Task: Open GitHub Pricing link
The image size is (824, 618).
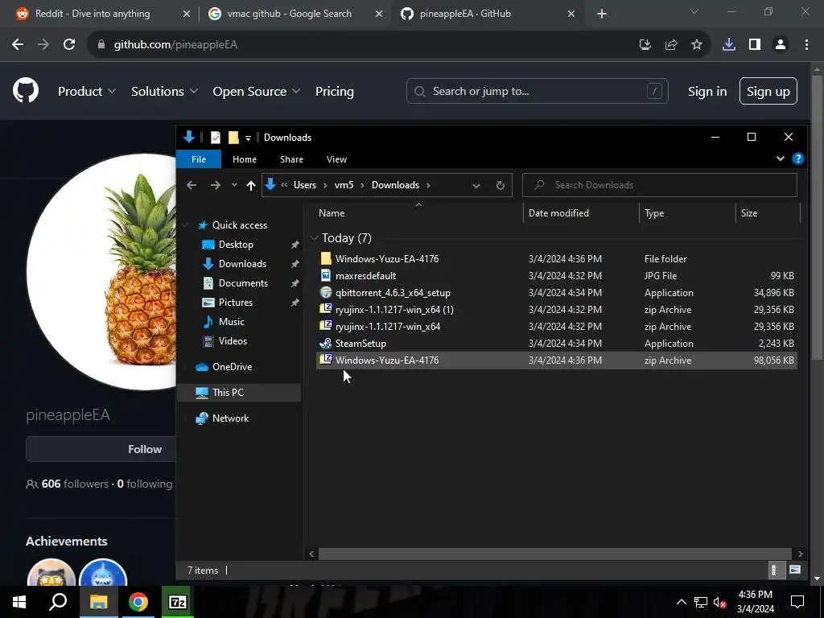Action: [x=334, y=92]
